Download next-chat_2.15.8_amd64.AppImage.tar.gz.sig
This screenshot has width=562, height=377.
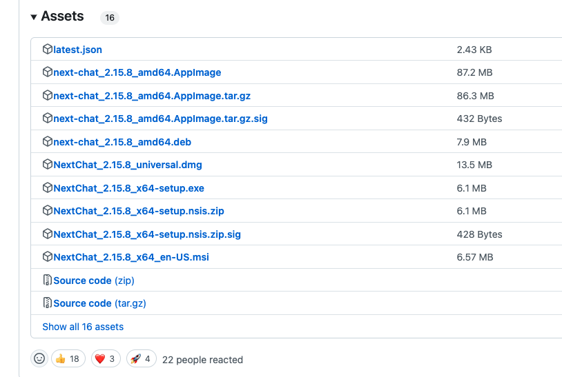coord(160,119)
